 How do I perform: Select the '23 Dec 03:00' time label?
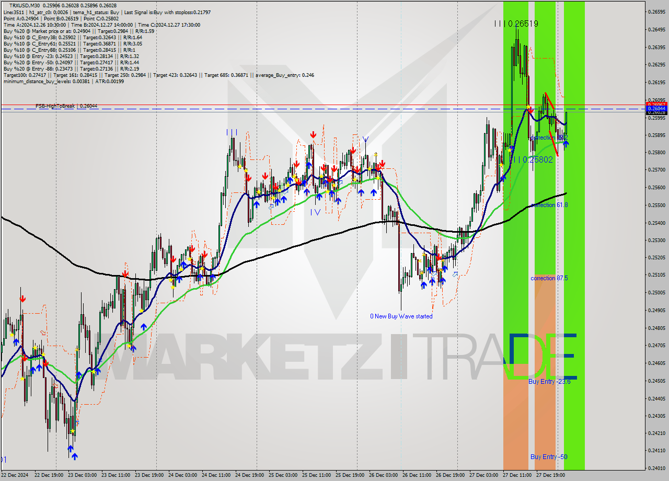pyautogui.click(x=82, y=475)
